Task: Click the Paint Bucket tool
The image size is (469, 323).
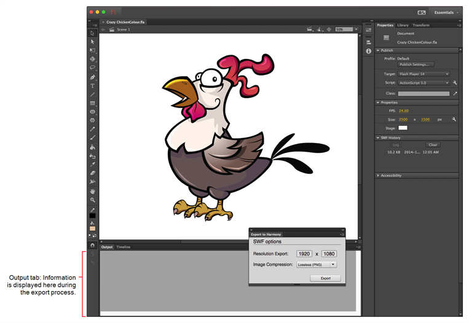Action: point(93,147)
